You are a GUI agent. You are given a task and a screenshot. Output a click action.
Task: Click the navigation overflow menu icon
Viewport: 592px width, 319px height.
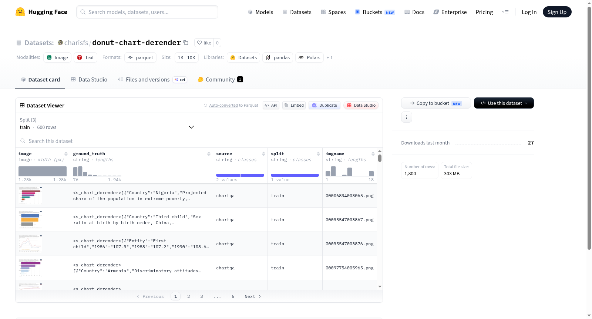(505, 12)
